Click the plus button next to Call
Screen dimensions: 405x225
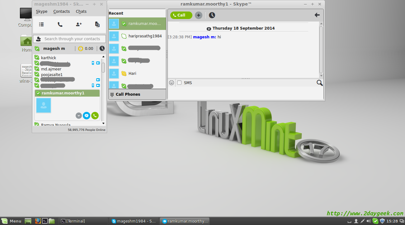[199, 15]
